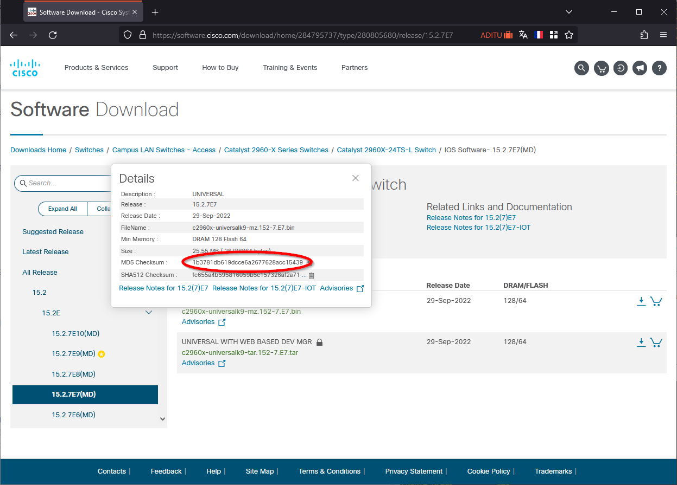677x485 pixels.
Task: Download the universalk9-tar image via download icon
Action: 641,342
